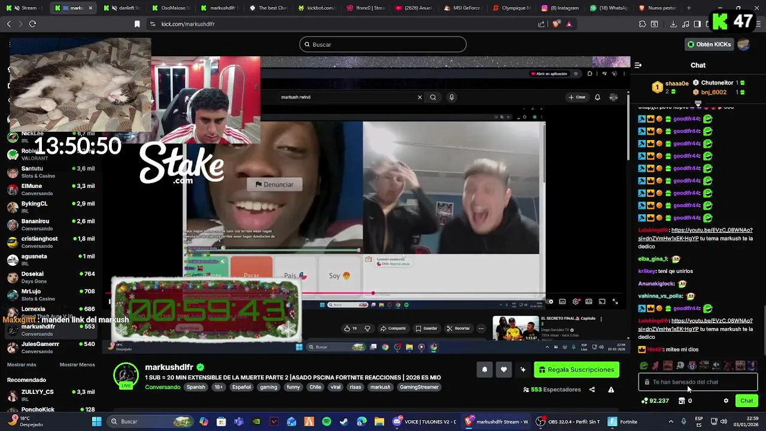Select the GamingStreamer tag
Screen dimensions: 766x431
419,387
